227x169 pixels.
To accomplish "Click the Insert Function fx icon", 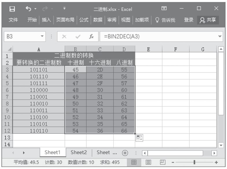I will [x=91, y=37].
